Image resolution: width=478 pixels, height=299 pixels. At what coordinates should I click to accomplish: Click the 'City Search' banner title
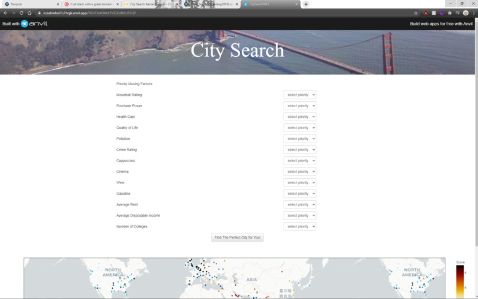237,50
